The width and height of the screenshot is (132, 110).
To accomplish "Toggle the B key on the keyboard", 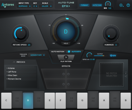I will point(126,100).
